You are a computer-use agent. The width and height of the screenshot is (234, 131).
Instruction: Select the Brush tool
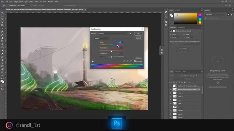[x=2, y=35]
